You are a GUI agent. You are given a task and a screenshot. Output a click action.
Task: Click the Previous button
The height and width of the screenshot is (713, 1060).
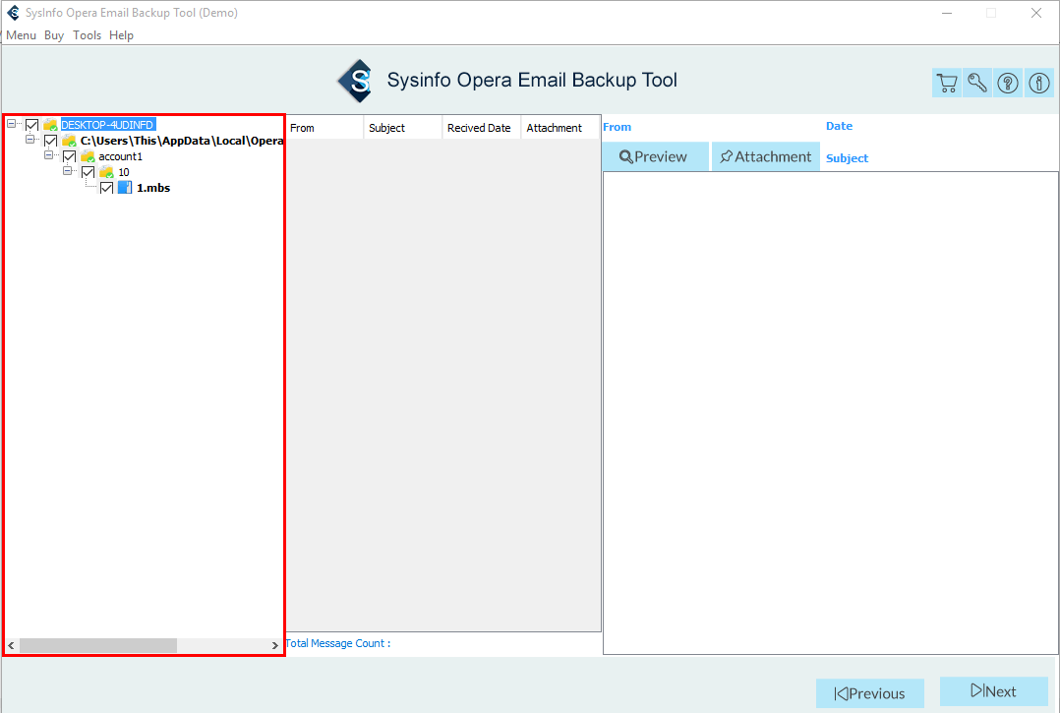point(870,693)
